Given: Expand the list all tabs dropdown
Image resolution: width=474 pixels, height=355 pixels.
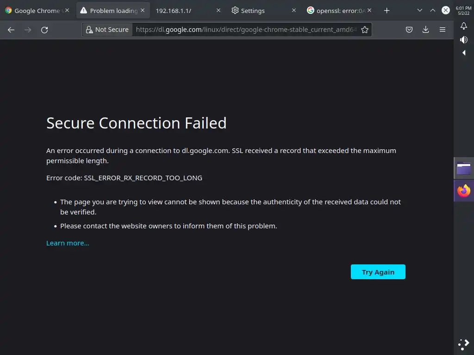Looking at the screenshot, I should point(420,11).
